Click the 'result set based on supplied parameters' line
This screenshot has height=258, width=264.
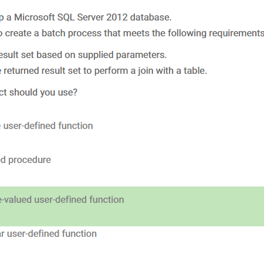[x=83, y=55]
